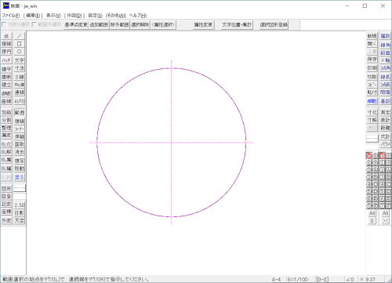Activate the 文字 text tool
This screenshot has height=283, width=392.
tap(20, 60)
